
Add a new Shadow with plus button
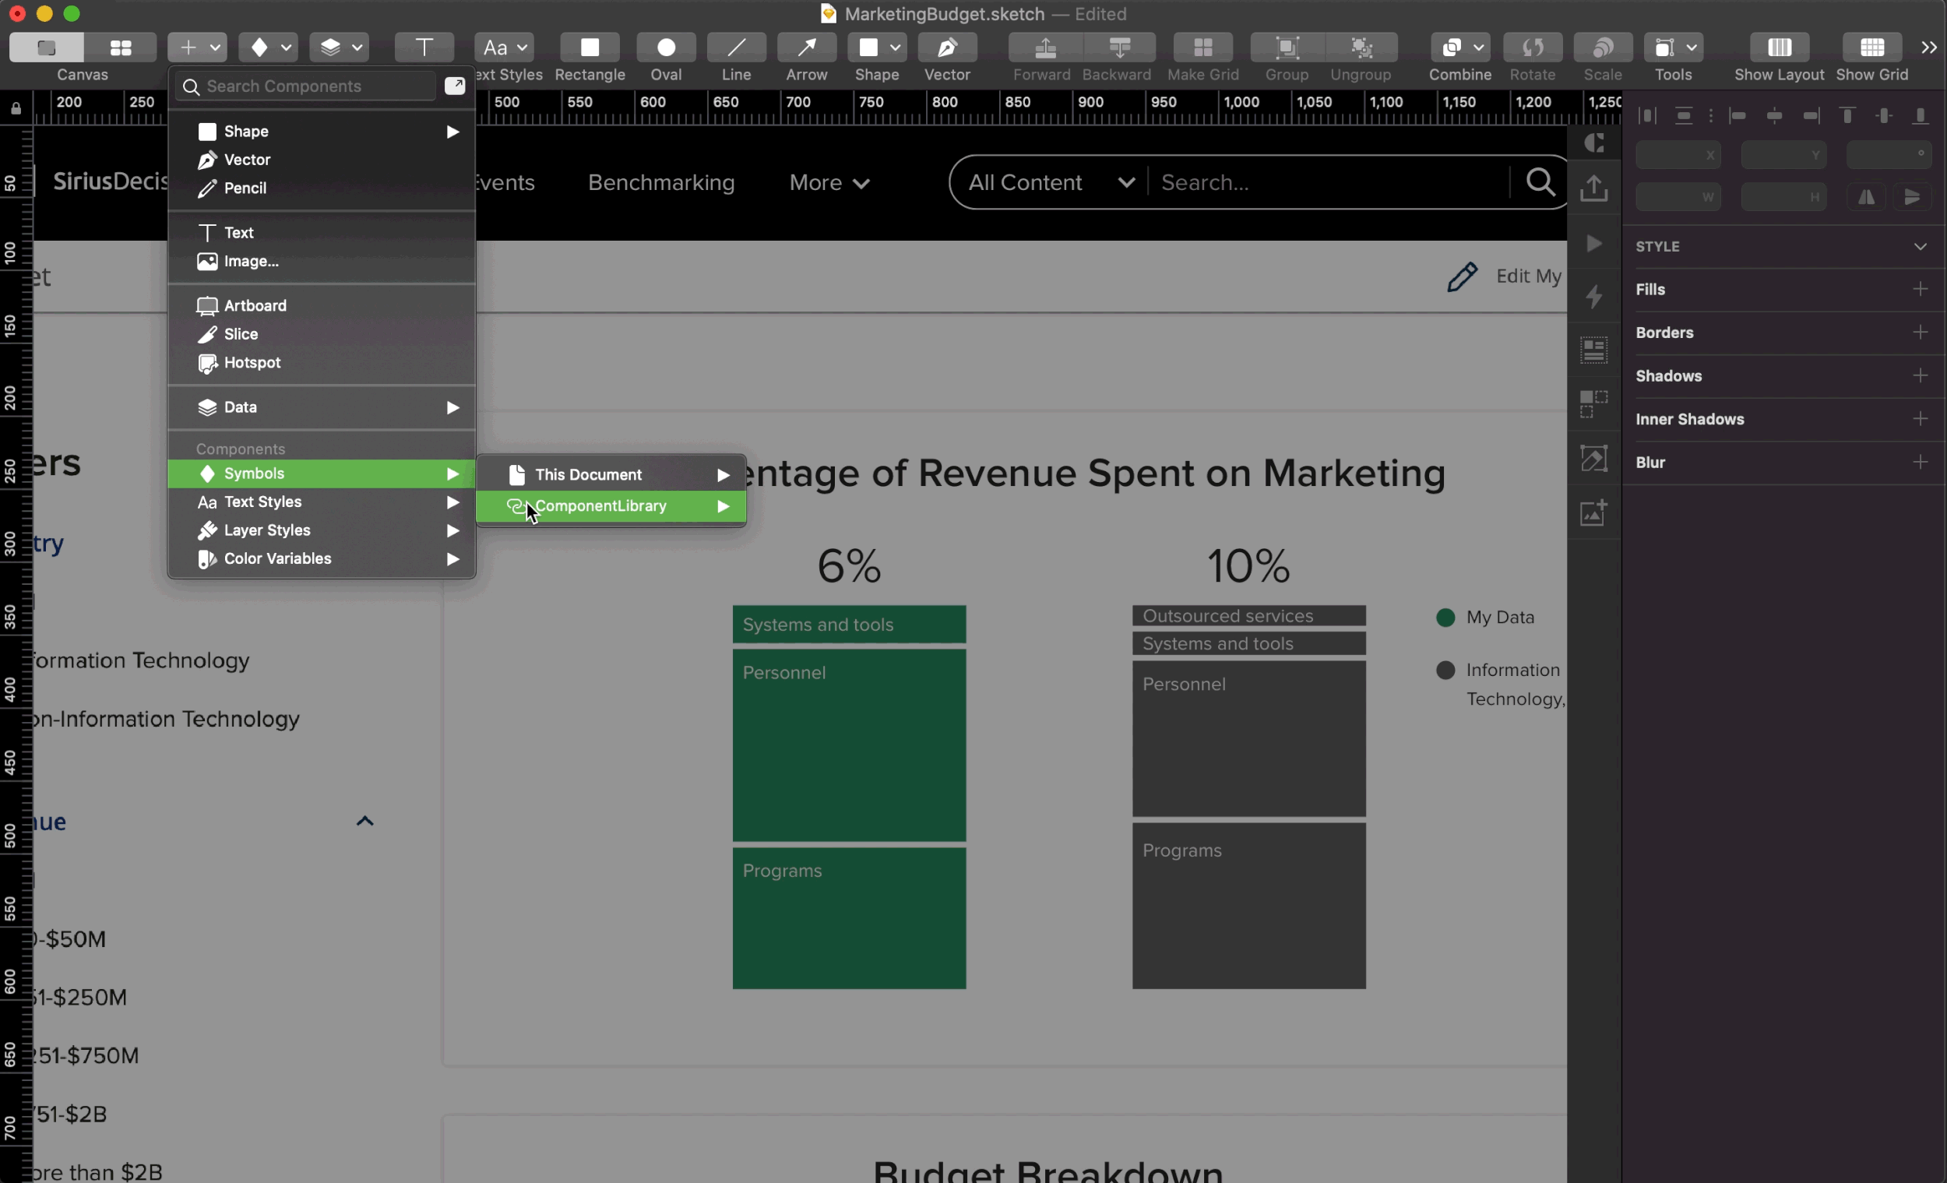(1921, 375)
